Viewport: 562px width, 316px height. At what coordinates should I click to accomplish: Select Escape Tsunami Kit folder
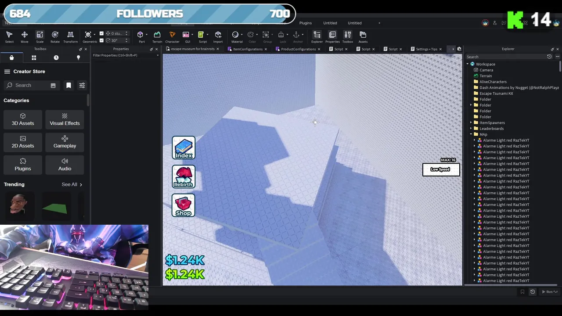coord(496,93)
